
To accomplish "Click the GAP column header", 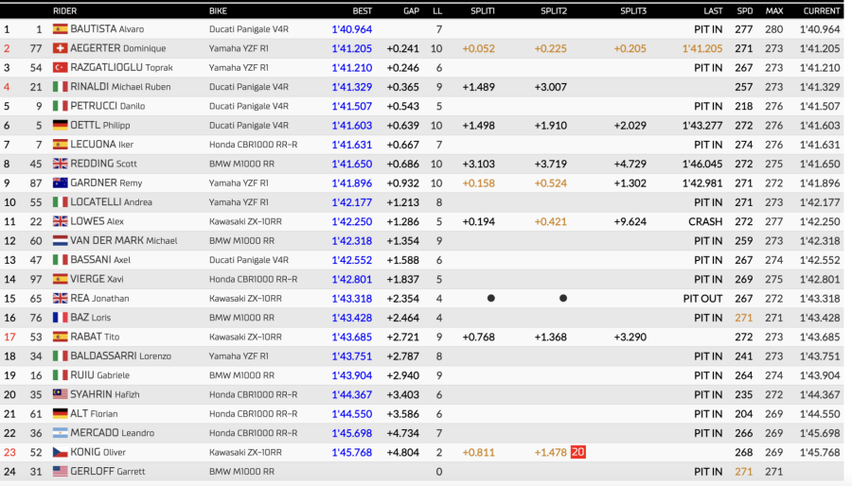I will [x=412, y=10].
